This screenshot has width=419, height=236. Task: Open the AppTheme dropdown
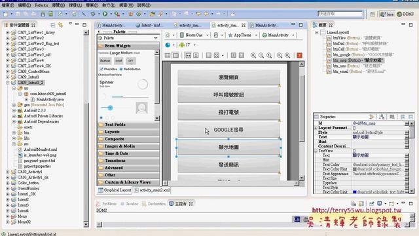[256, 35]
